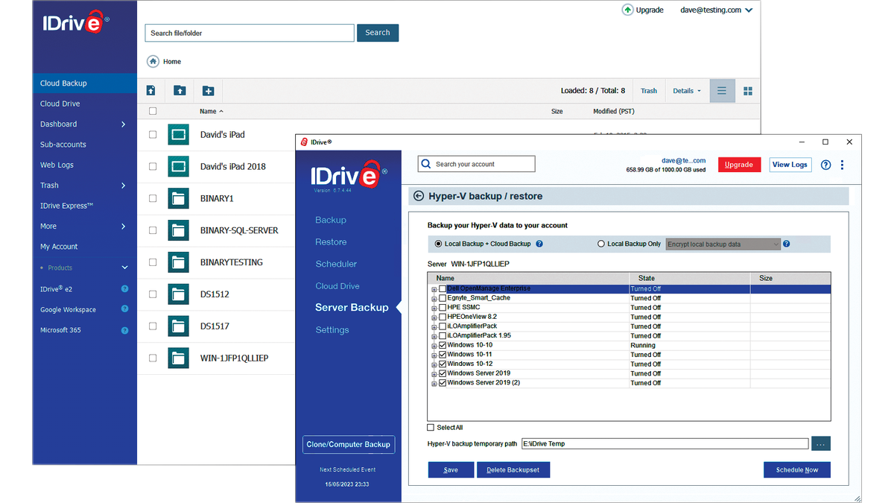894x503 pixels.
Task: Open the help icon beside View Logs
Action: [825, 164]
